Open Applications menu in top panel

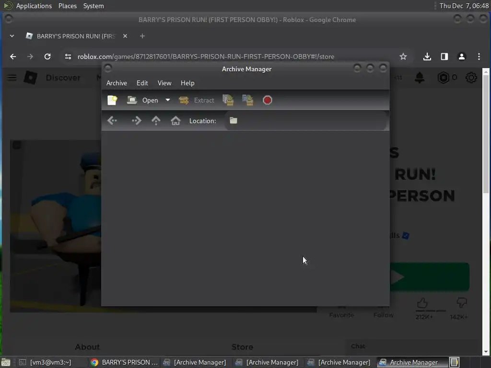(x=34, y=6)
